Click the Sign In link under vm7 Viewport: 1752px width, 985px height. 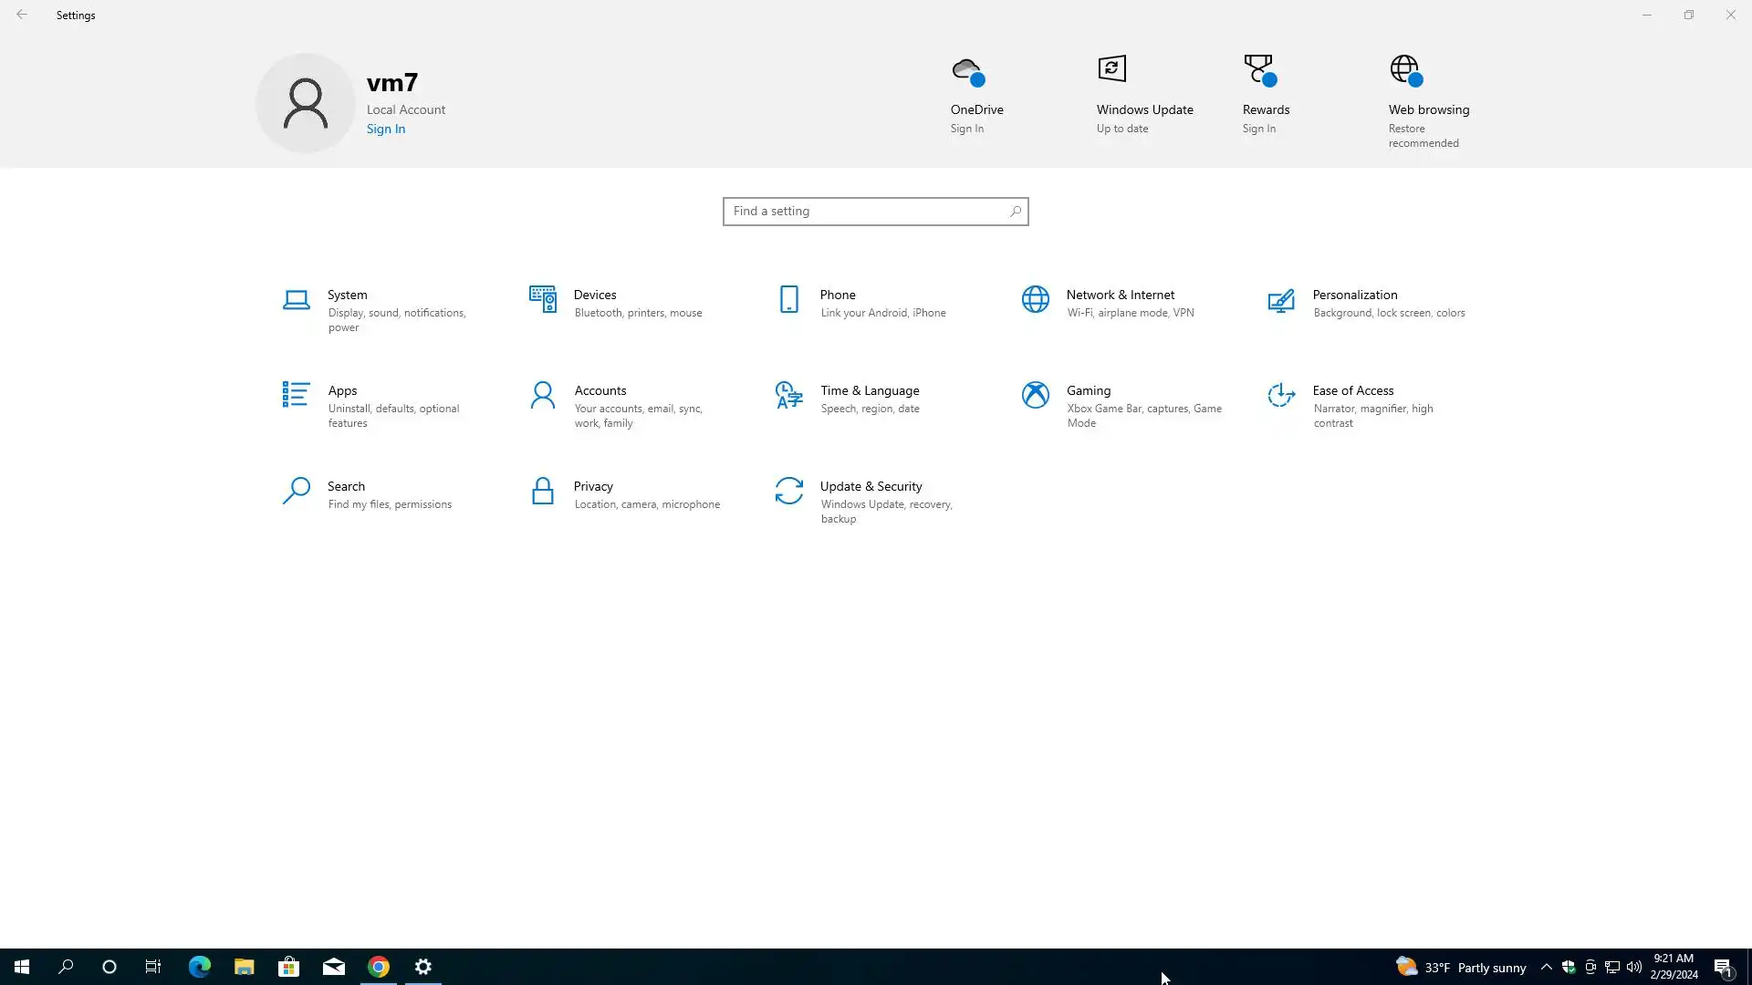pyautogui.click(x=385, y=130)
